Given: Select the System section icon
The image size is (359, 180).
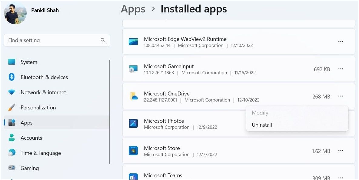Looking at the screenshot, I should [11, 62].
